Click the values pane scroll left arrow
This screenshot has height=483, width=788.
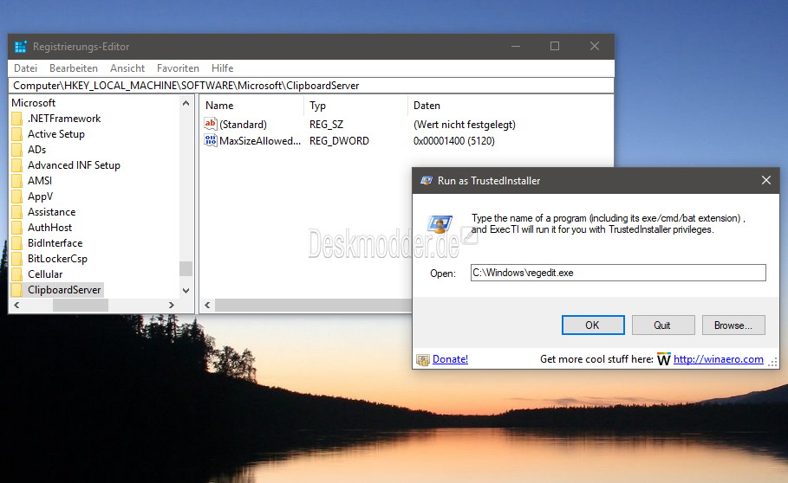pyautogui.click(x=207, y=305)
